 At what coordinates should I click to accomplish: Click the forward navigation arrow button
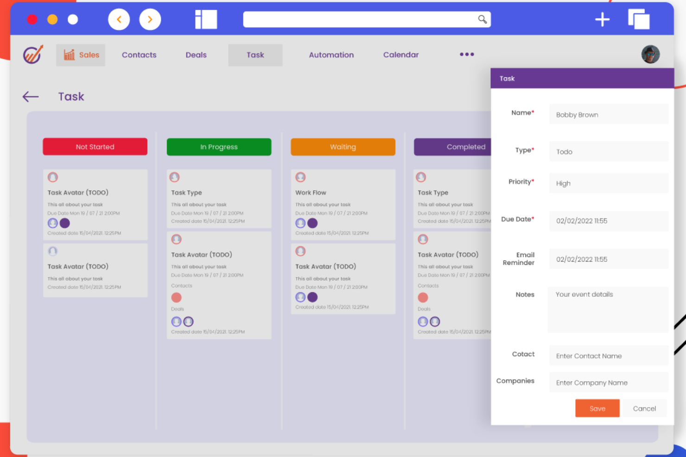[x=150, y=19]
